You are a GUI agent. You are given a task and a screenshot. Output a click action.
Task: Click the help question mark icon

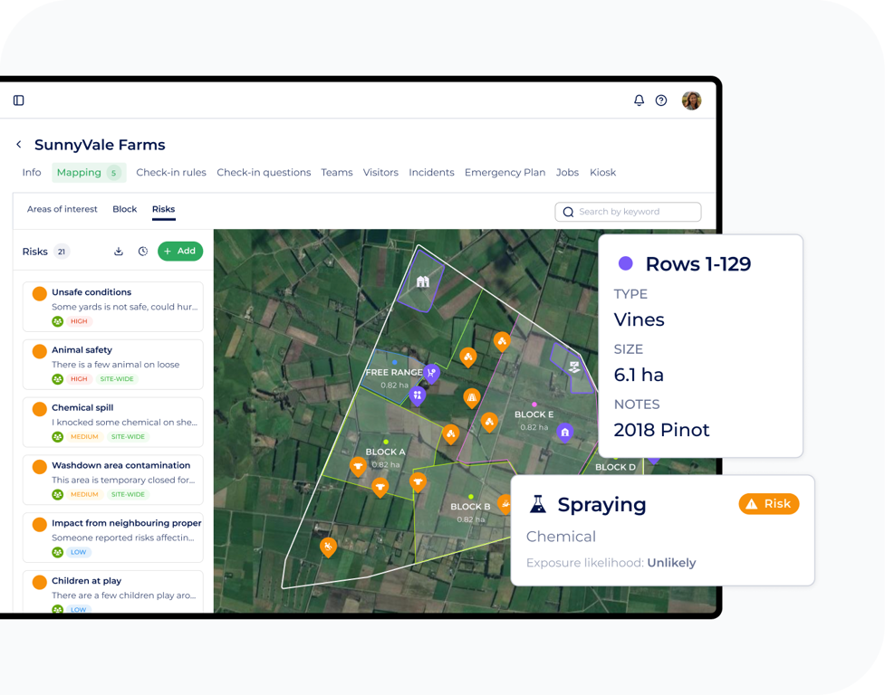[x=661, y=100]
